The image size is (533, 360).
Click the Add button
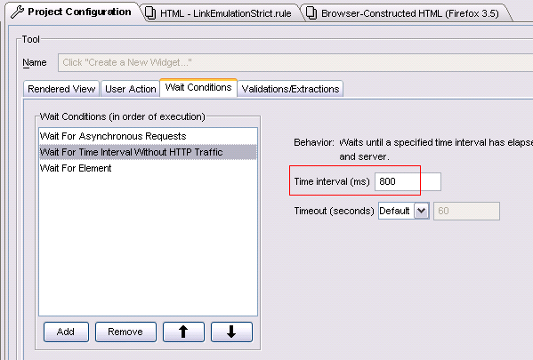click(66, 332)
